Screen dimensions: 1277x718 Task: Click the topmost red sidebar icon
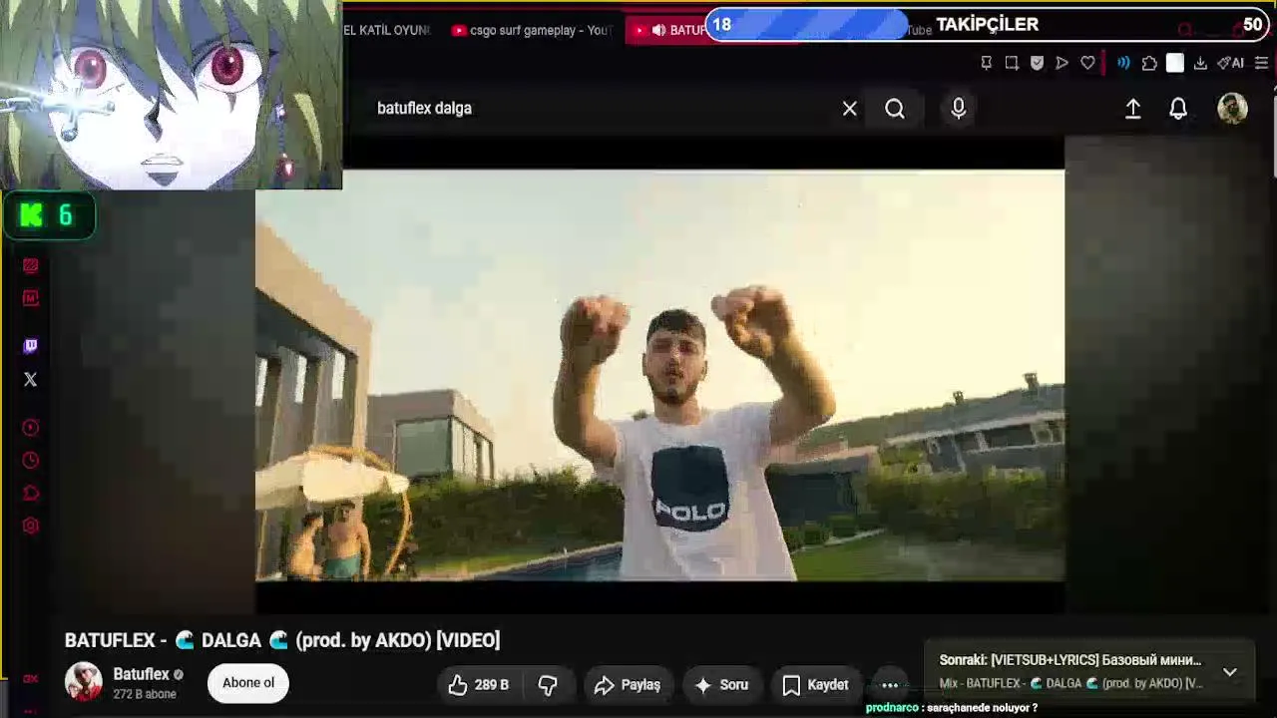(31, 265)
